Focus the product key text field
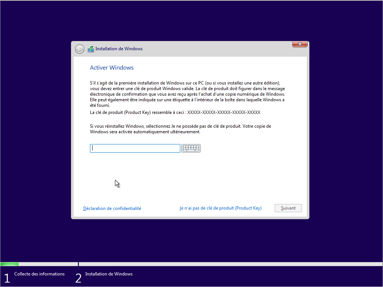Image resolution: width=383 pixels, height=287 pixels. click(135, 148)
